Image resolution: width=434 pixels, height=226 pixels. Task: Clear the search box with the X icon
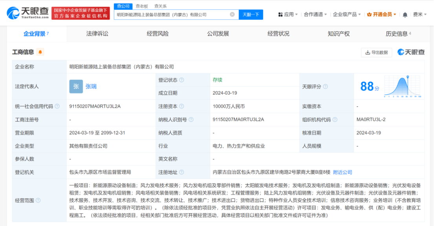click(x=232, y=15)
